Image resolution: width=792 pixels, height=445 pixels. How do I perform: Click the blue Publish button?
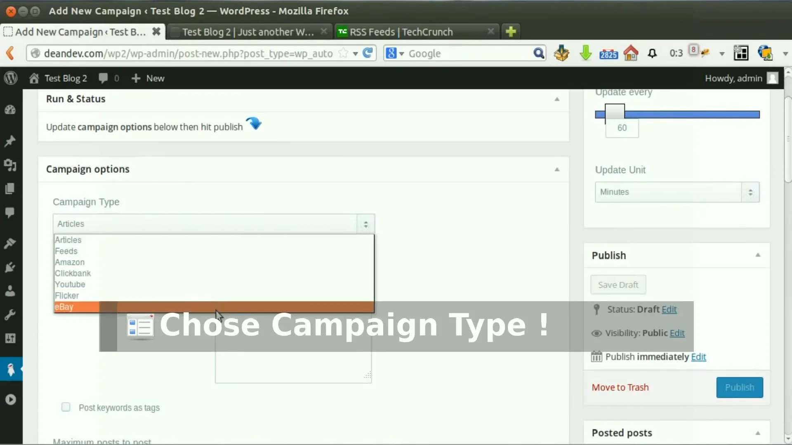coord(739,387)
